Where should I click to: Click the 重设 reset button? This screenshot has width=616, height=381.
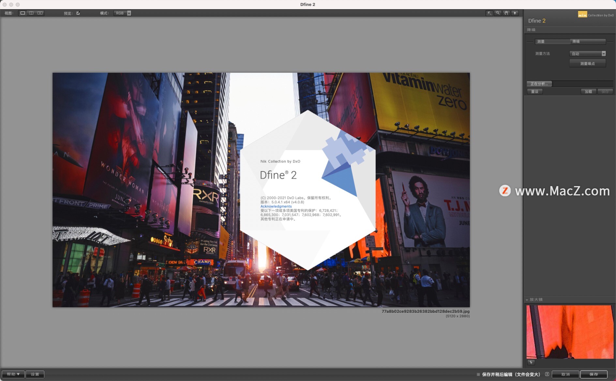(535, 92)
